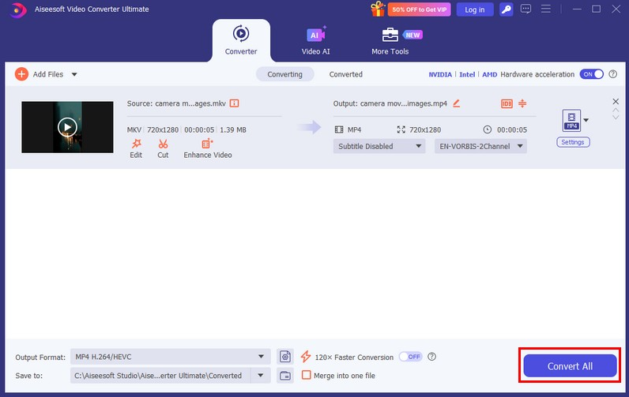Move the file up with arrow
This screenshot has height=397, width=629.
(x=616, y=110)
